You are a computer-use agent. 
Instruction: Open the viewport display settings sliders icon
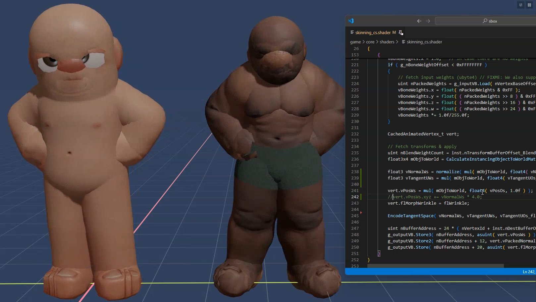click(x=520, y=5)
